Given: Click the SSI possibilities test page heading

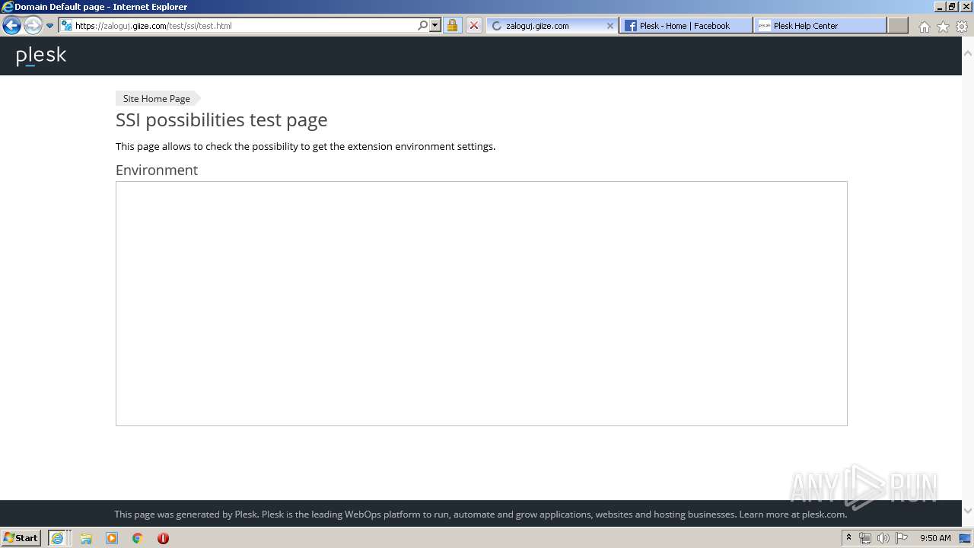Looking at the screenshot, I should 221,119.
